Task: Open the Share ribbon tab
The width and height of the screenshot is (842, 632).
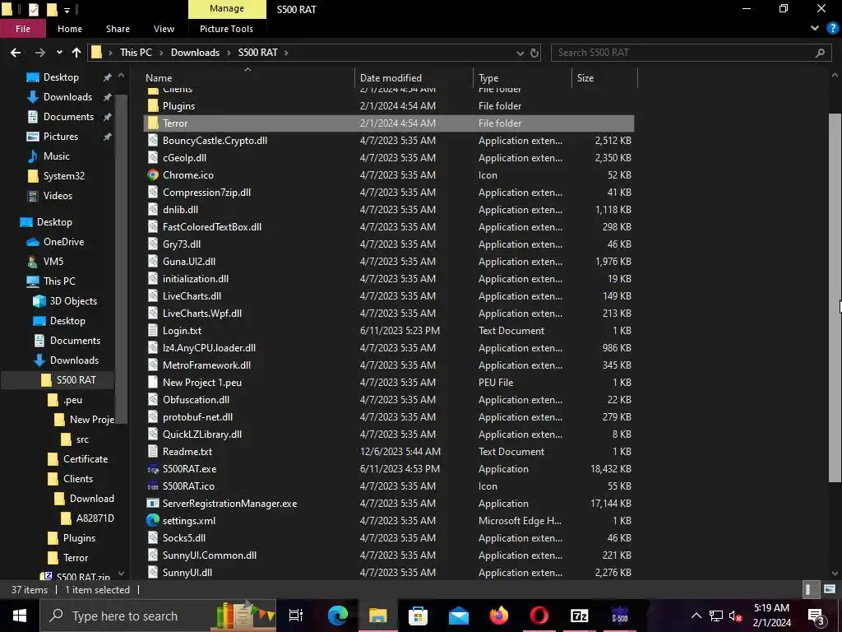Action: (118, 29)
